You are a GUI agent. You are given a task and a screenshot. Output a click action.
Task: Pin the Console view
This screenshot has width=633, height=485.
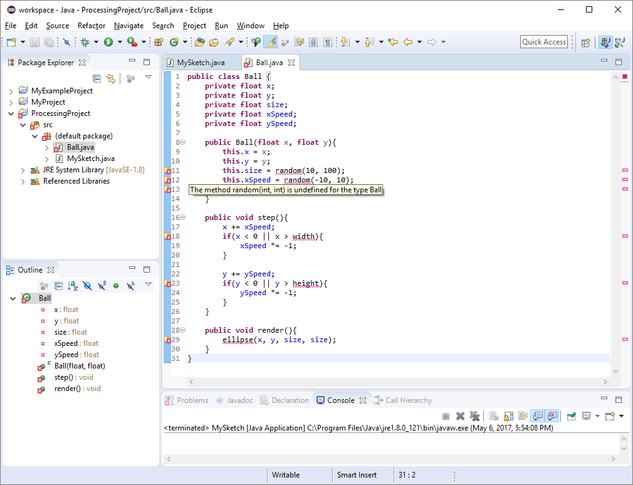tap(571, 416)
